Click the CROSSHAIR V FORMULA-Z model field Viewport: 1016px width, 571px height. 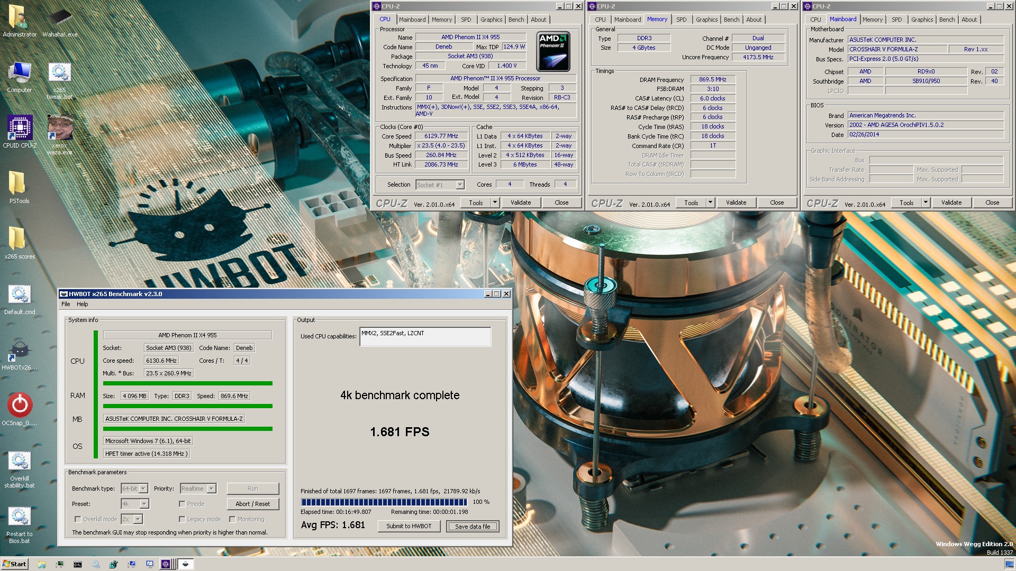897,49
